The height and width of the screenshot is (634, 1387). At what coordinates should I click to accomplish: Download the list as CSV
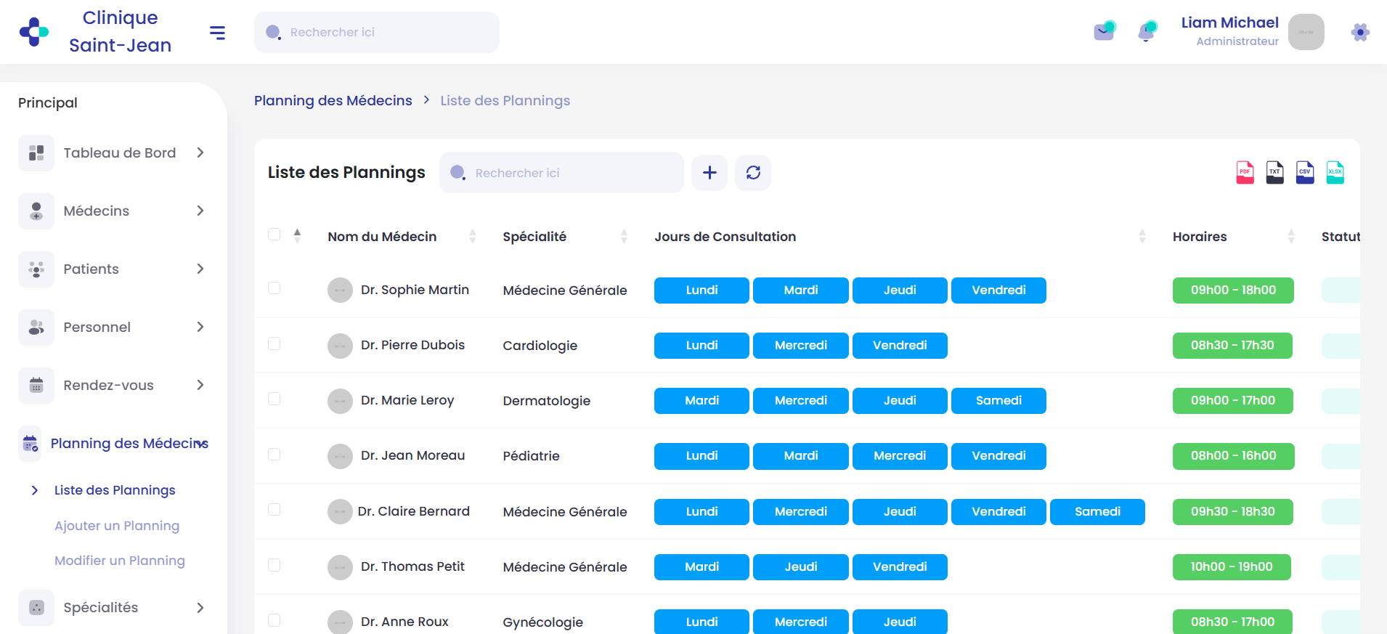[x=1305, y=172]
